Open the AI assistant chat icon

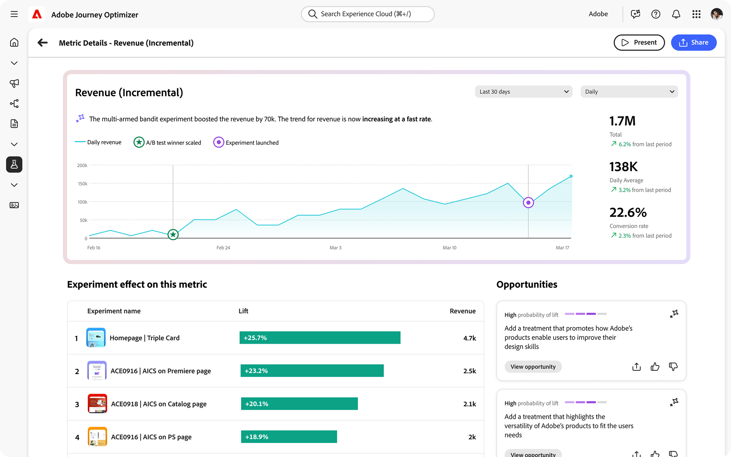click(636, 14)
